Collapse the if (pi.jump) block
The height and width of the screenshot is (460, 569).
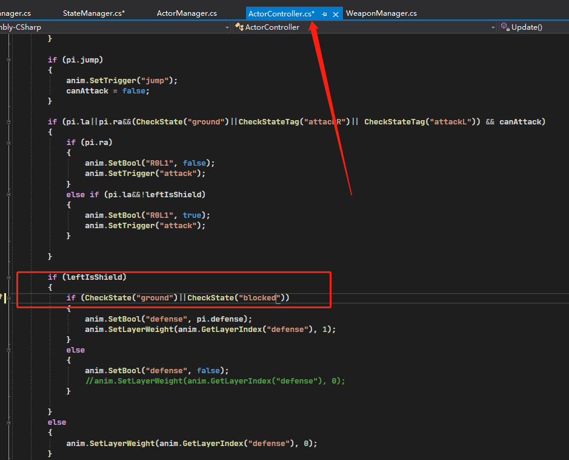[x=8, y=60]
